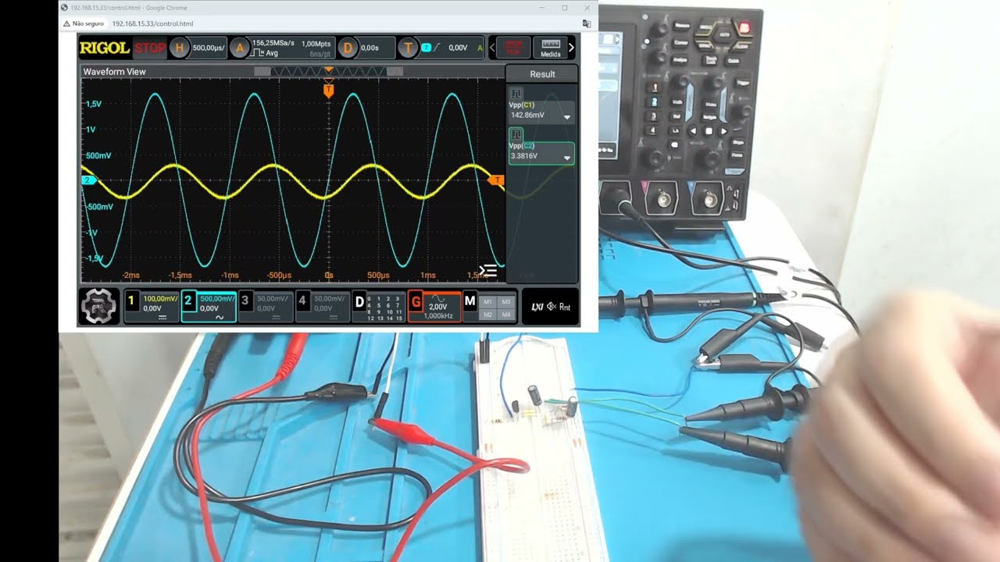Toggle channel 3 via the 3 label
Image resolution: width=1000 pixels, height=562 pixels.
tap(245, 300)
